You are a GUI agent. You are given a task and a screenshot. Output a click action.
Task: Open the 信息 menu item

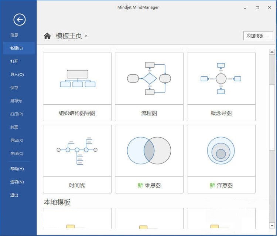(14, 35)
